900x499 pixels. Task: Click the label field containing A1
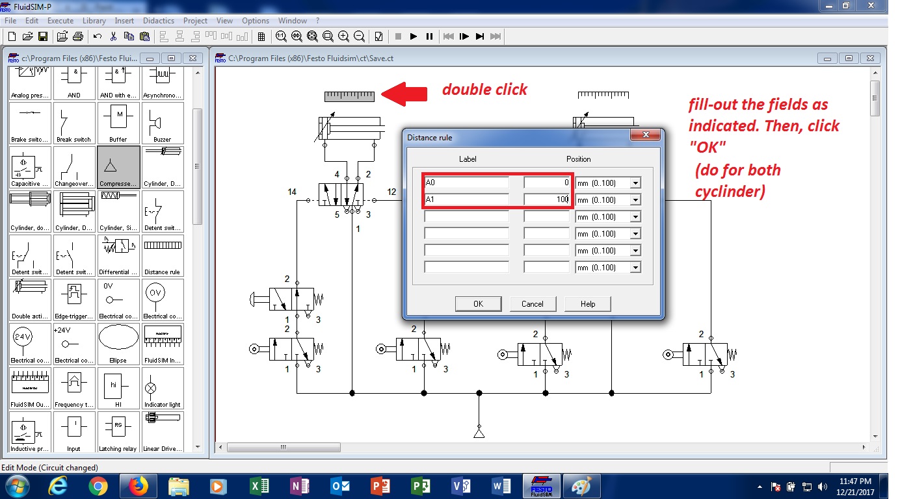466,200
